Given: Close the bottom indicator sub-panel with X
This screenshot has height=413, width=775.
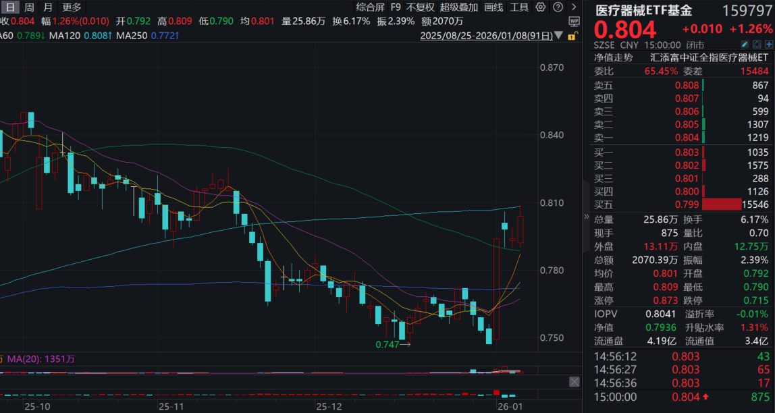Looking at the screenshot, I should pos(574,382).
